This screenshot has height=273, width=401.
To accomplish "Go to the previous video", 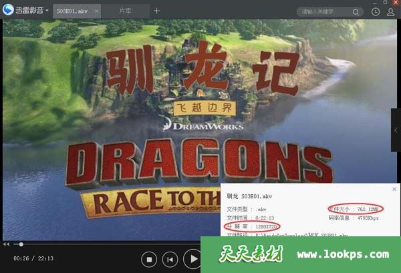I will 170,260.
